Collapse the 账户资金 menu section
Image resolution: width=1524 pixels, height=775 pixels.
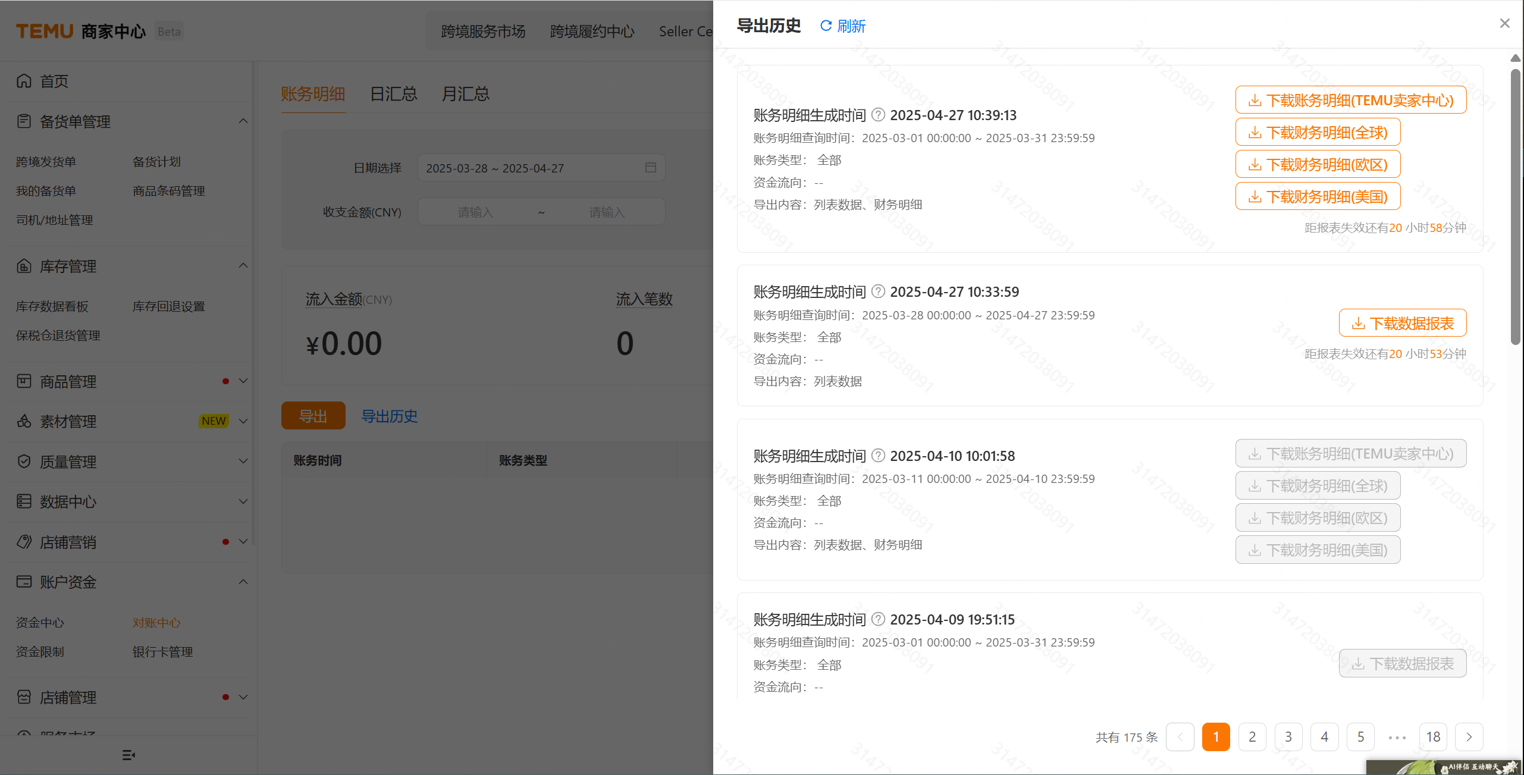243,581
